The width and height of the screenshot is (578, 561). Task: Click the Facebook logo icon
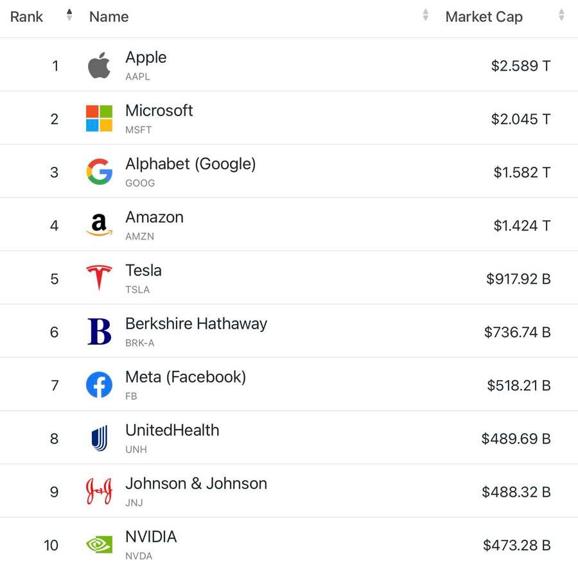[99, 384]
